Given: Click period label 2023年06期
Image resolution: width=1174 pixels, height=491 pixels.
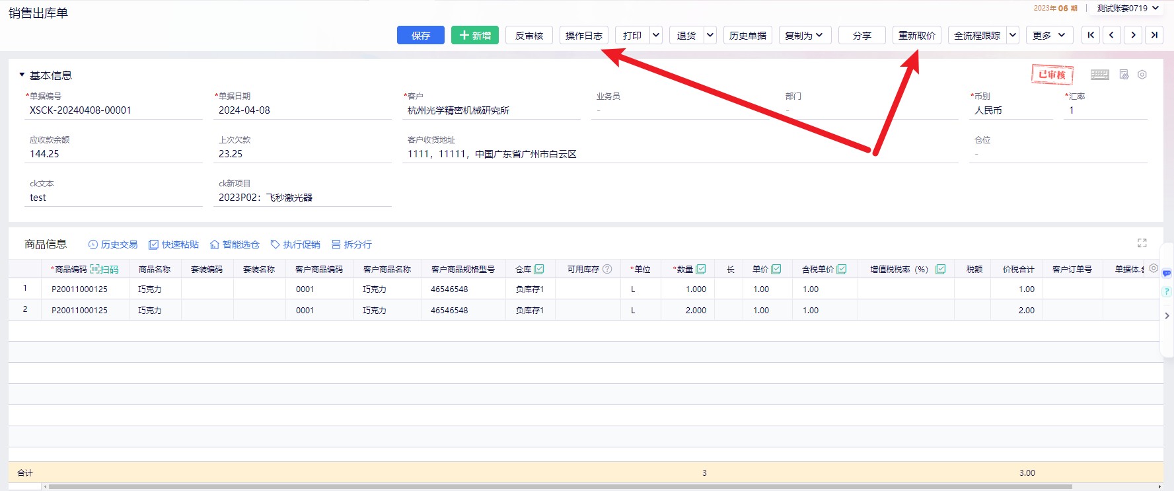Looking at the screenshot, I should [1055, 8].
